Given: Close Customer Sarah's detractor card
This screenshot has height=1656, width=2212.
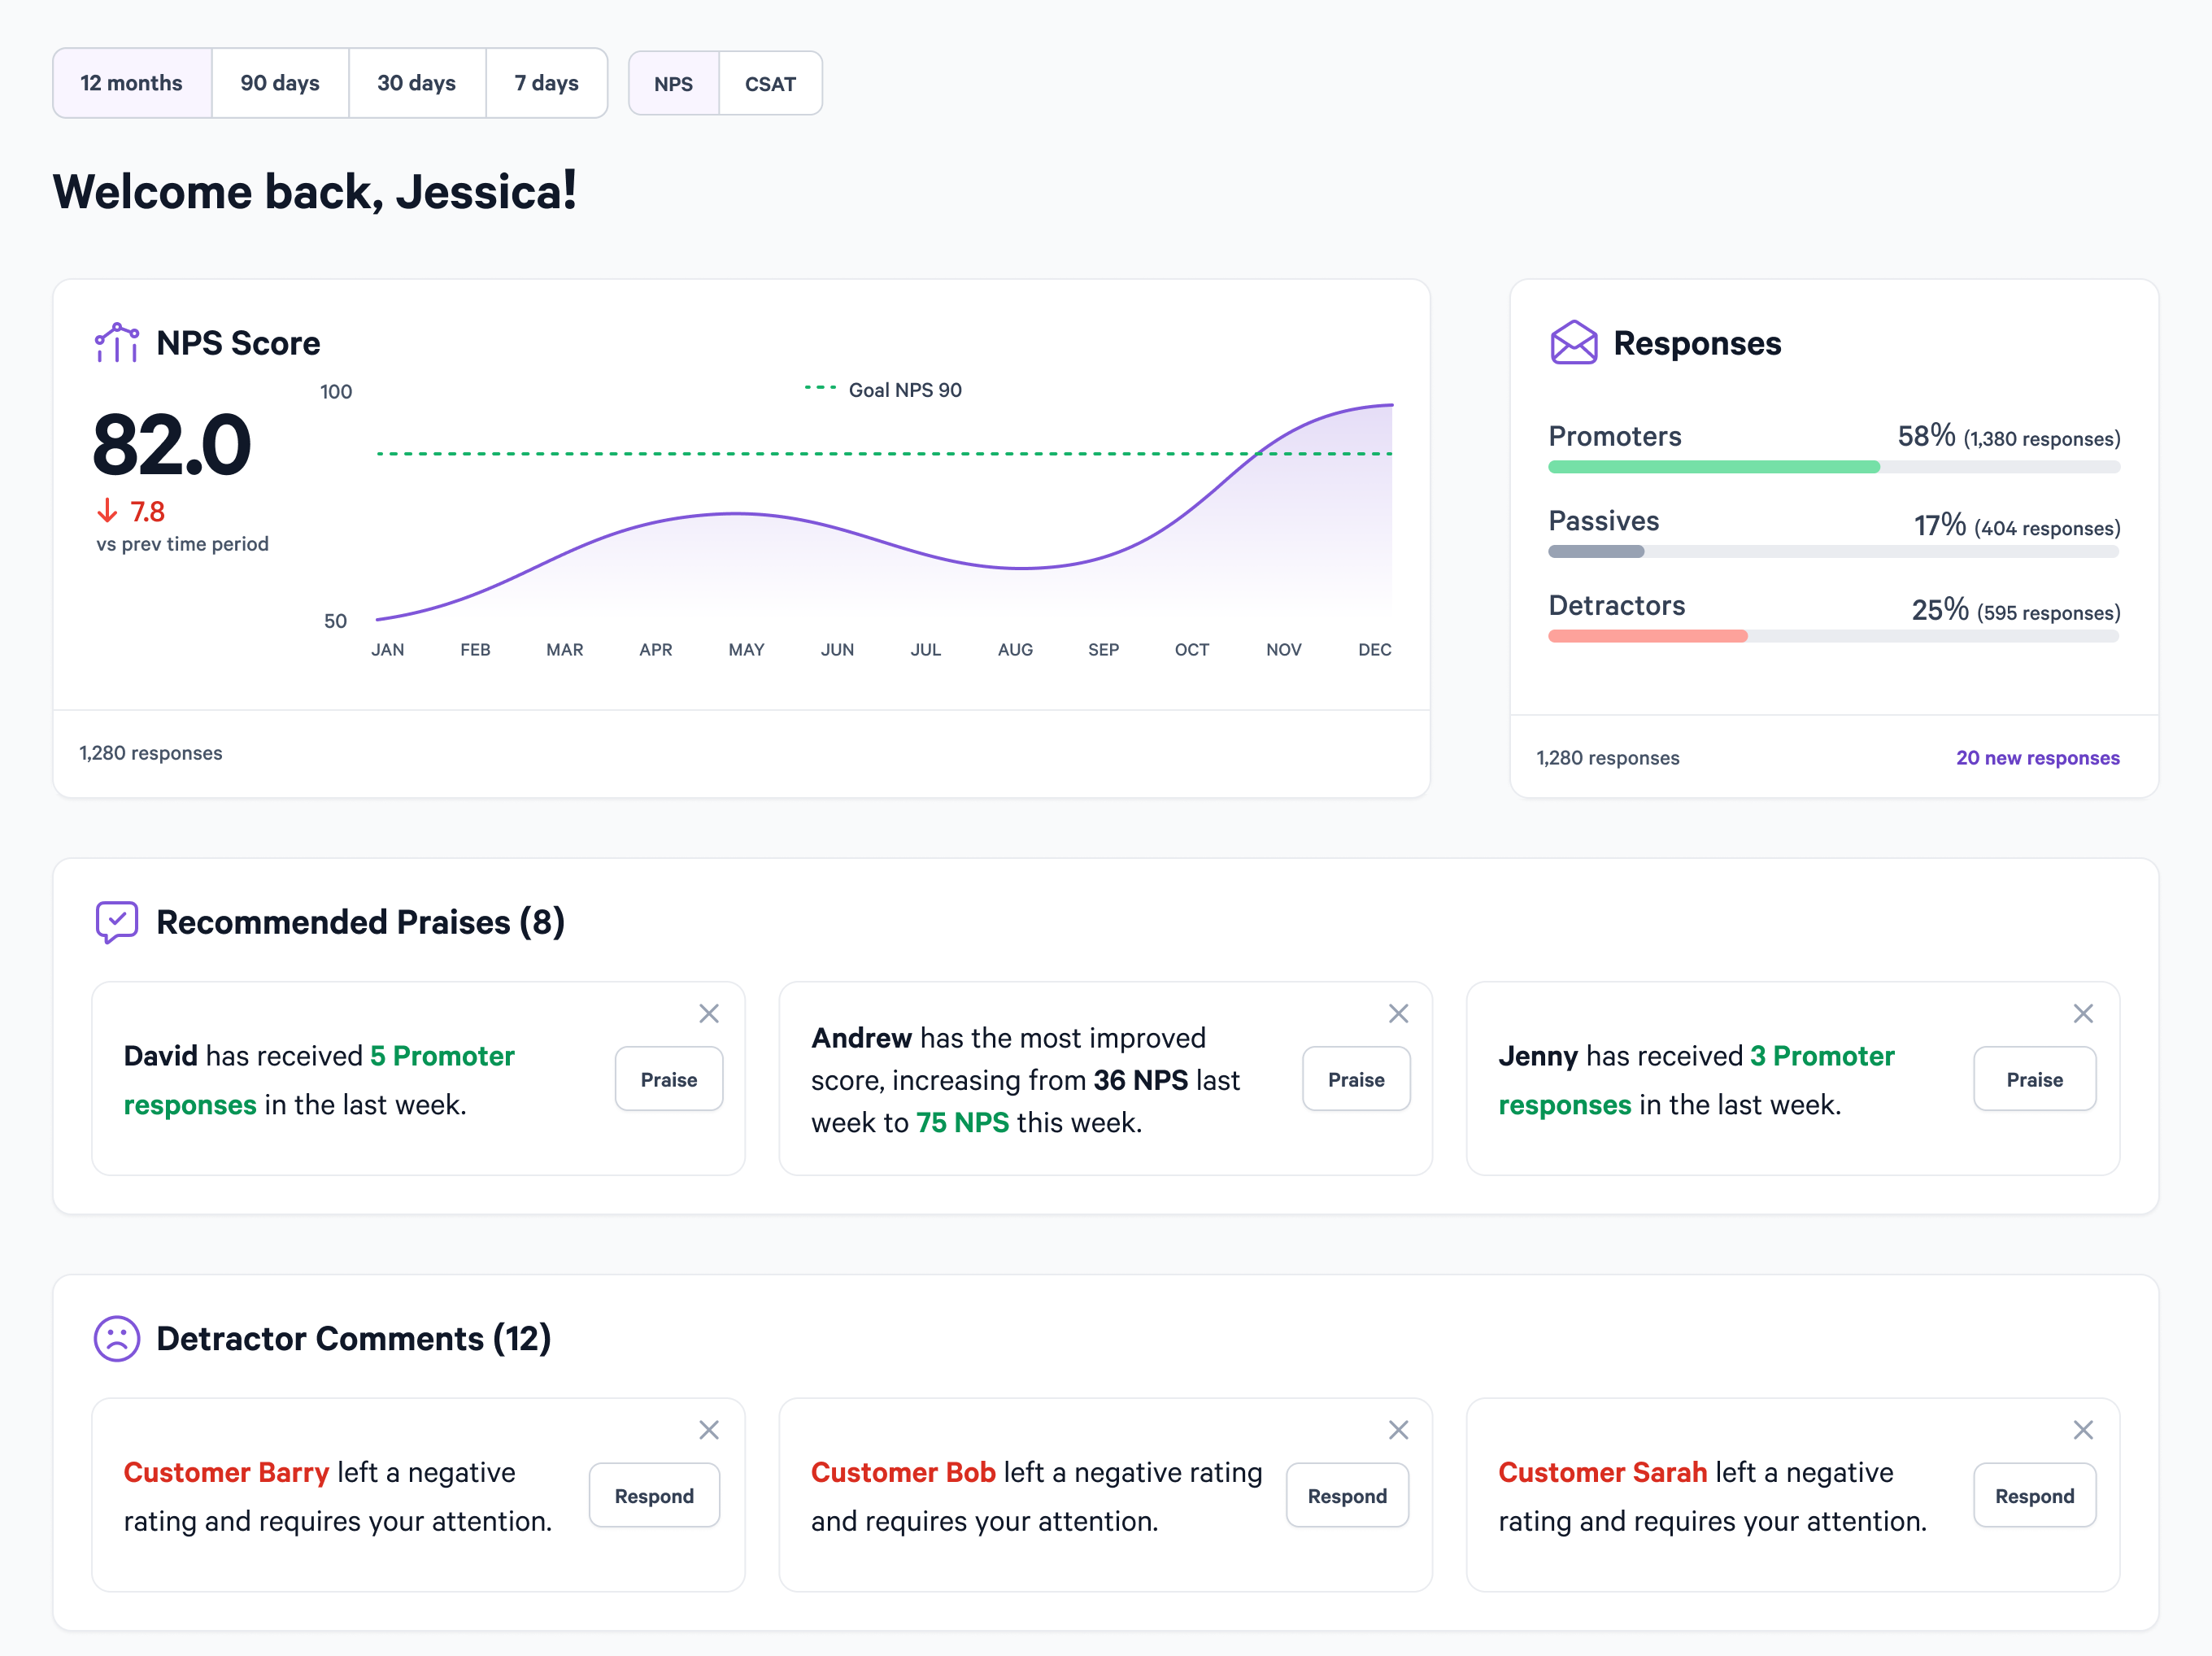Looking at the screenshot, I should (x=2083, y=1430).
